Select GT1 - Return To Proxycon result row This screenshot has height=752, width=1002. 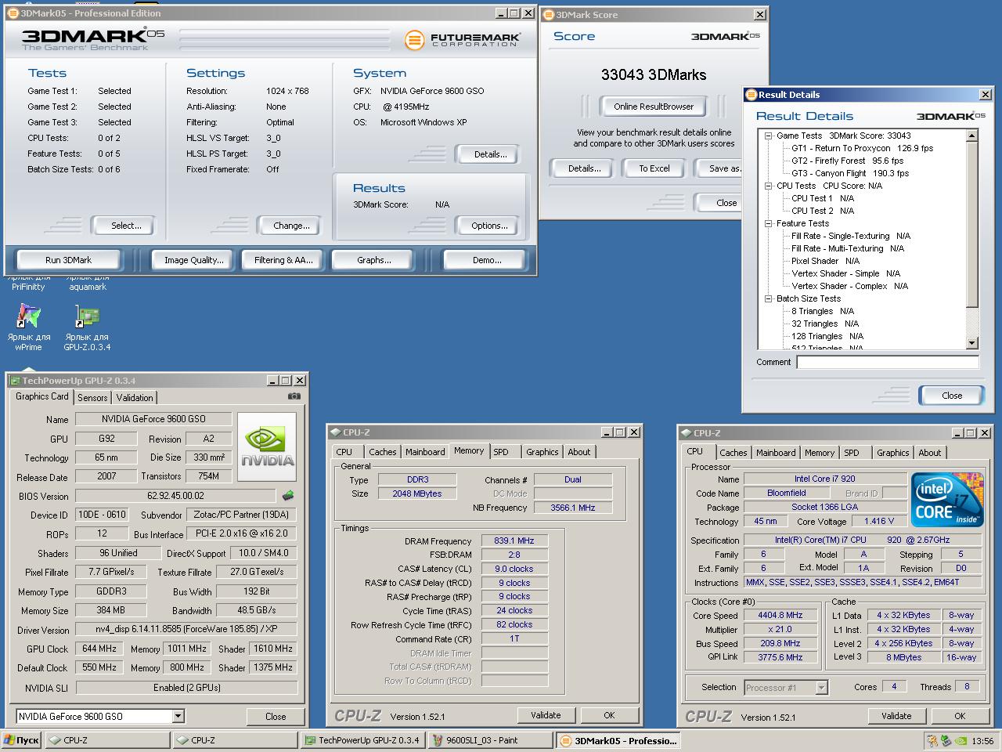coord(862,148)
